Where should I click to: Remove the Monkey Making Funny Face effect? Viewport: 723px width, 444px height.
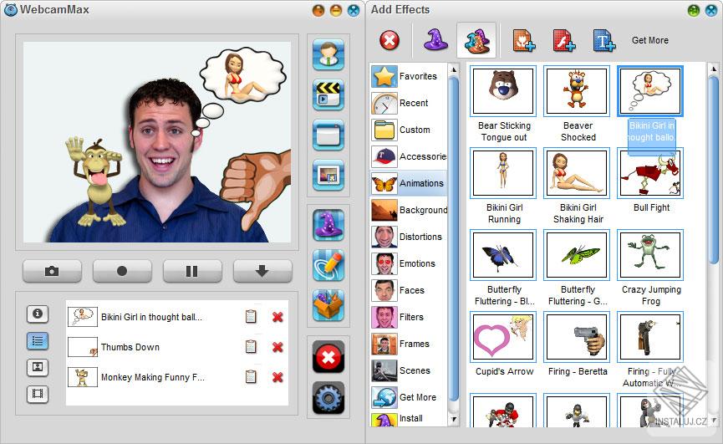point(277,376)
